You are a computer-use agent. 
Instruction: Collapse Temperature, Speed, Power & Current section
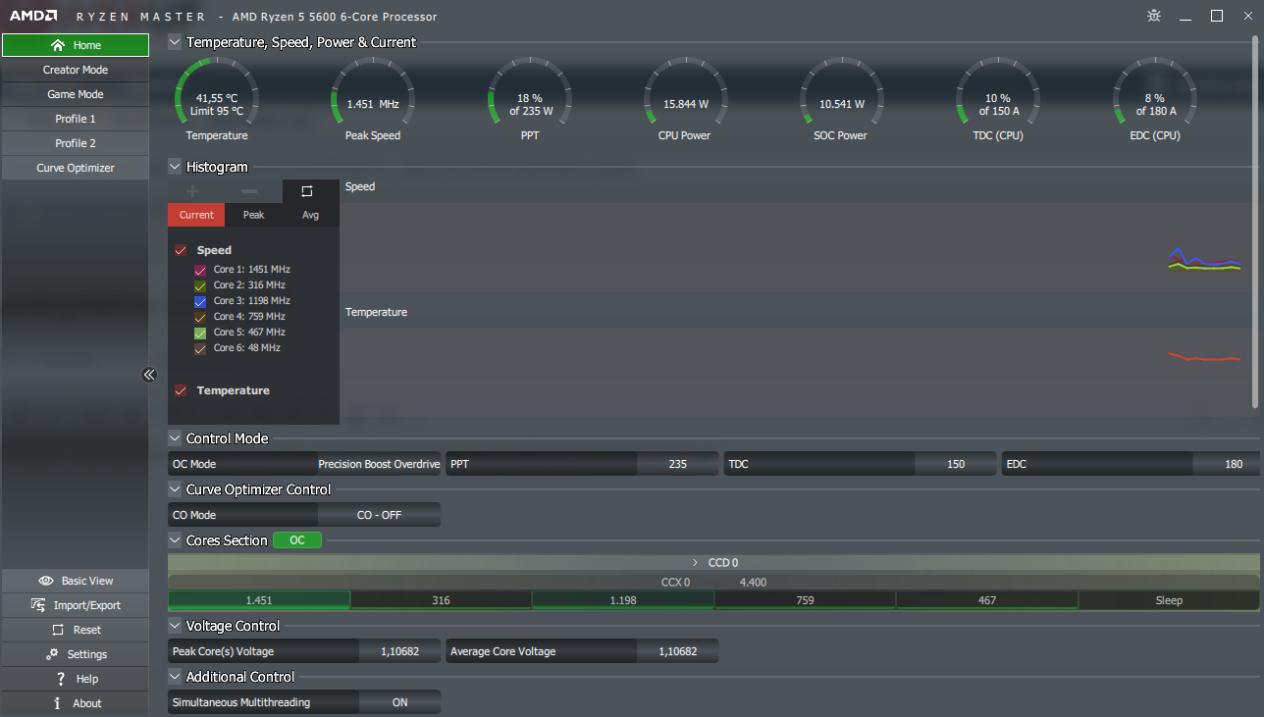pos(175,42)
